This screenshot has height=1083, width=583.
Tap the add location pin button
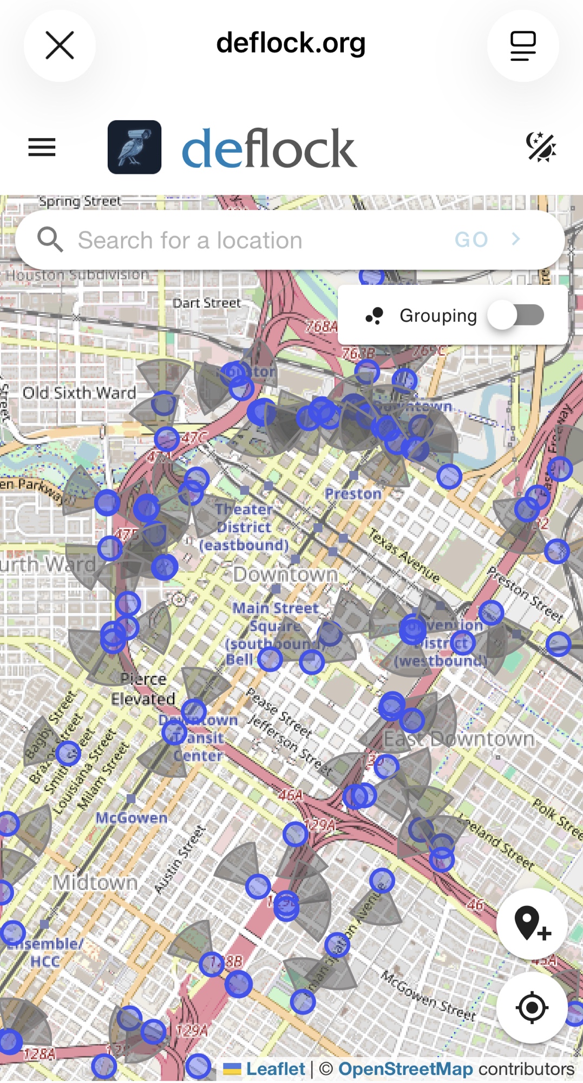coord(532,924)
